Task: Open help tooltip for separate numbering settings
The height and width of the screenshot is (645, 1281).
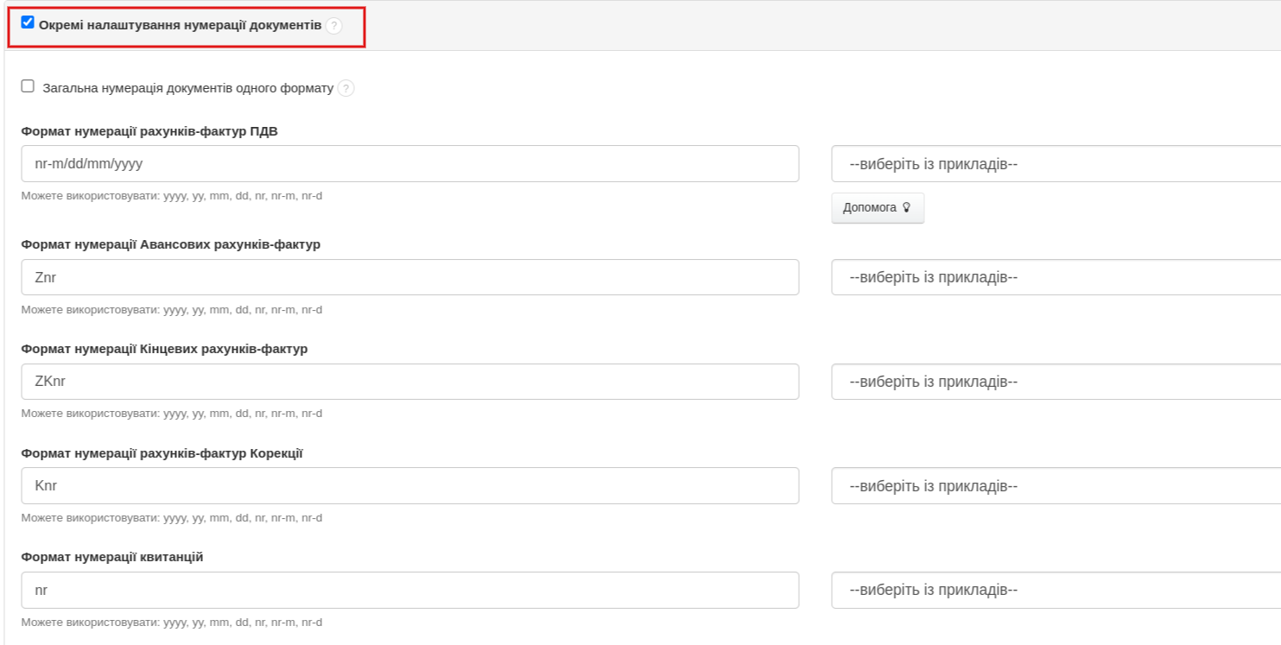Action: (334, 26)
